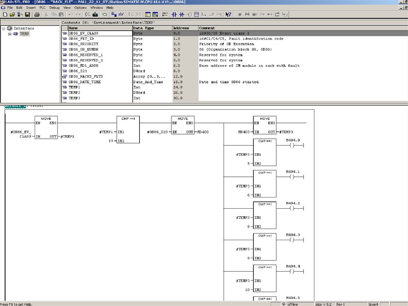Screen dimensions: 408x306
Task: Expand the TEMP tree node
Action: [10, 34]
